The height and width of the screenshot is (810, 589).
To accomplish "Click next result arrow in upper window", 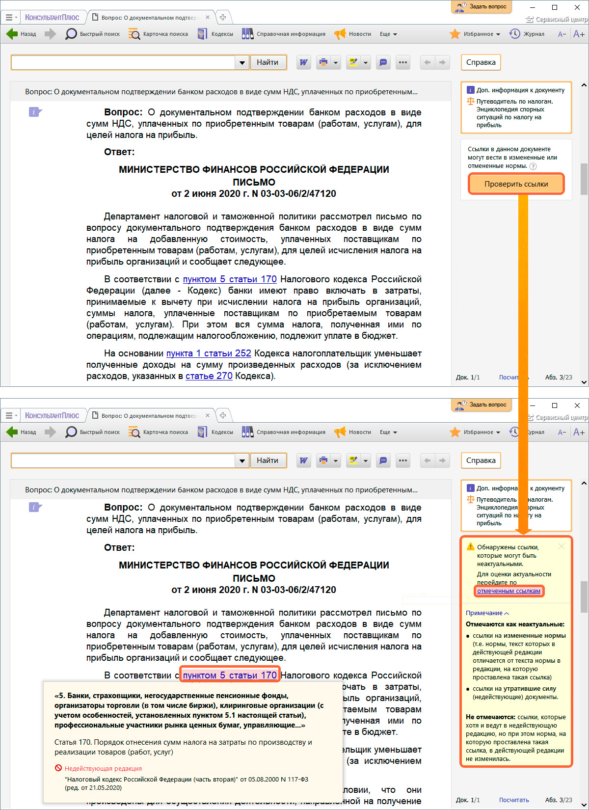I will [x=442, y=62].
